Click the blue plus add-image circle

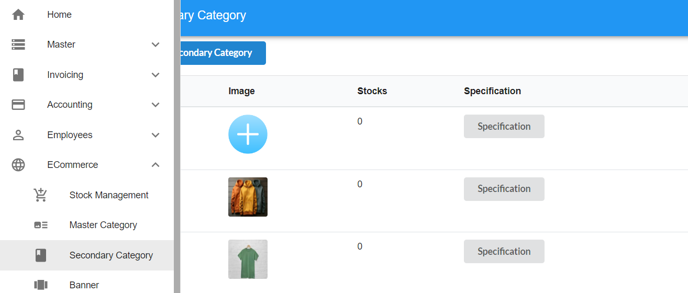pos(248,134)
